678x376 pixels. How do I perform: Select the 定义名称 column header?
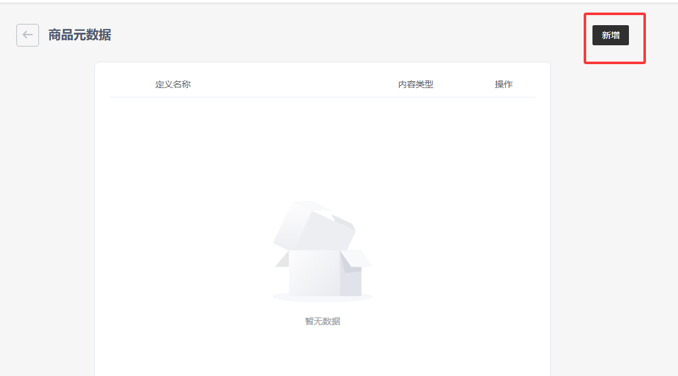pos(173,84)
